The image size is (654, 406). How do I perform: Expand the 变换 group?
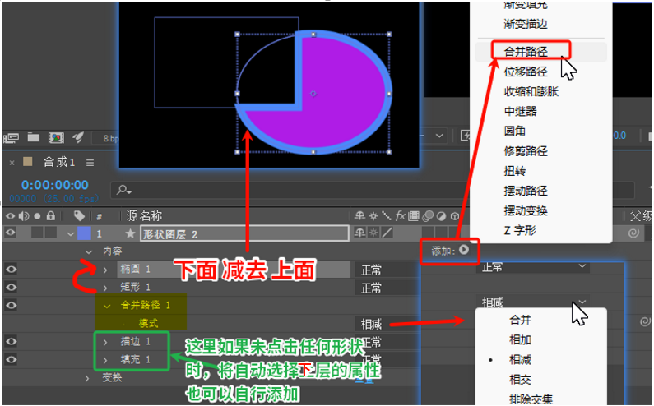click(x=86, y=379)
